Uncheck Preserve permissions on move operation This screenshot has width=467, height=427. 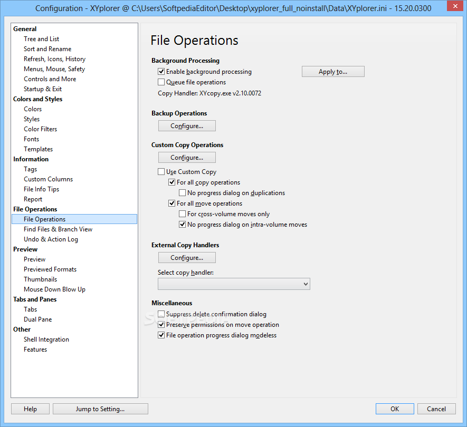[161, 324]
